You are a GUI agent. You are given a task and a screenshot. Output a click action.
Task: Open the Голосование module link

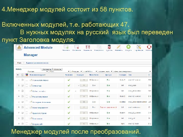point(37,119)
